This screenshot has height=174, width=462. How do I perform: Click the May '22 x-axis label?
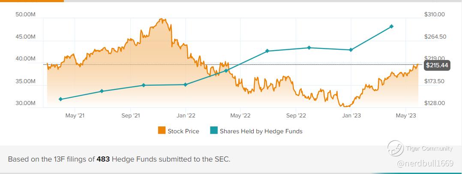240,115
